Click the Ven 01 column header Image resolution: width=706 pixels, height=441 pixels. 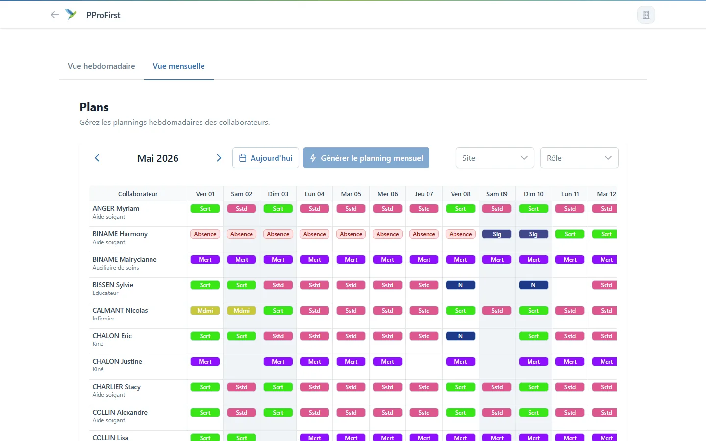205,194
